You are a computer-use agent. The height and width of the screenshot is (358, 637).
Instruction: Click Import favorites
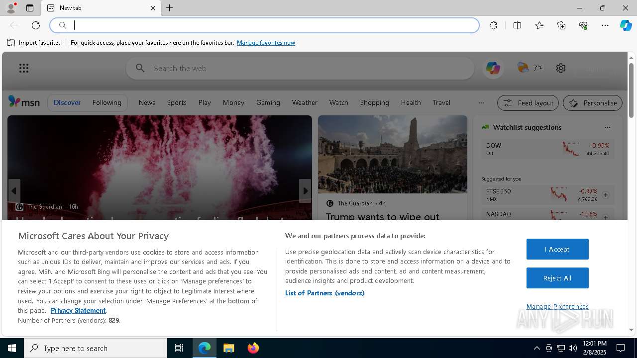(34, 43)
